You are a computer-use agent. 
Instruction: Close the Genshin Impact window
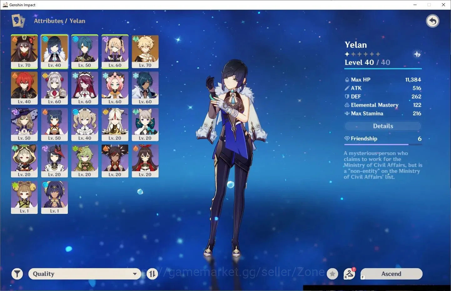[443, 5]
